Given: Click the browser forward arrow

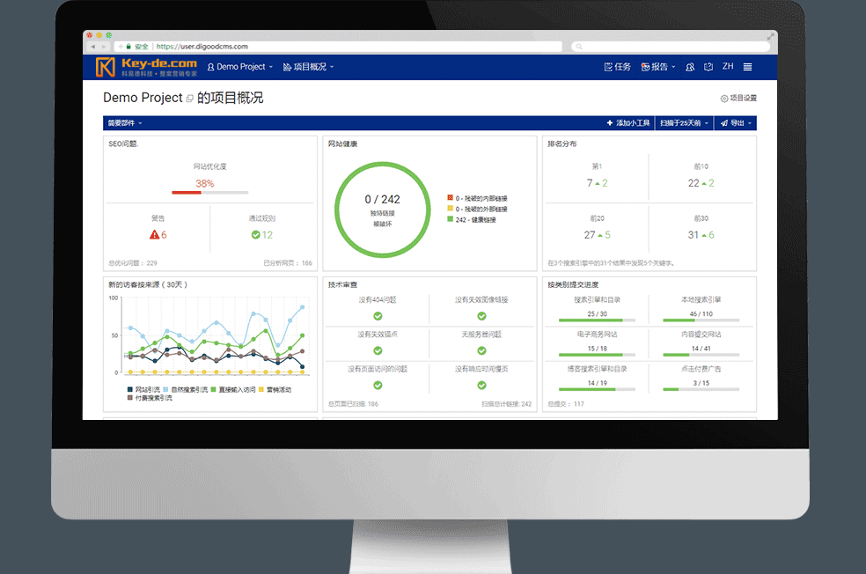Looking at the screenshot, I should (x=103, y=47).
